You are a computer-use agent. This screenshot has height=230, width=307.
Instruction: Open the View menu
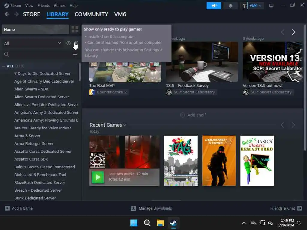(x=29, y=5)
